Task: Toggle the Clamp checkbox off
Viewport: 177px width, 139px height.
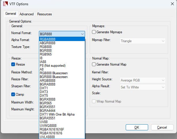Action: pyautogui.click(x=13, y=94)
